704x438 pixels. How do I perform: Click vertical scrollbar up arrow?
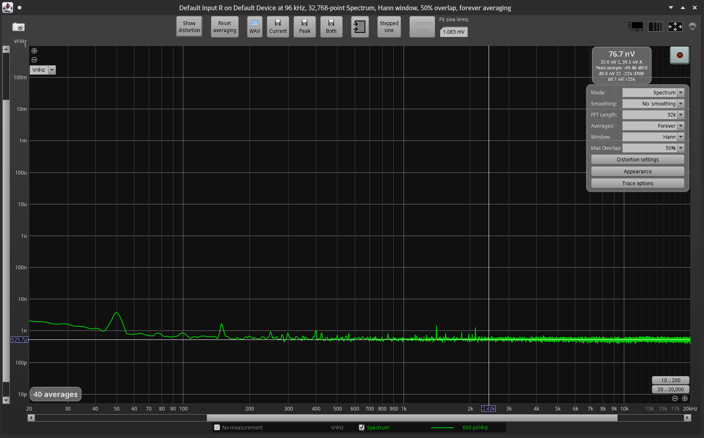(6, 49)
